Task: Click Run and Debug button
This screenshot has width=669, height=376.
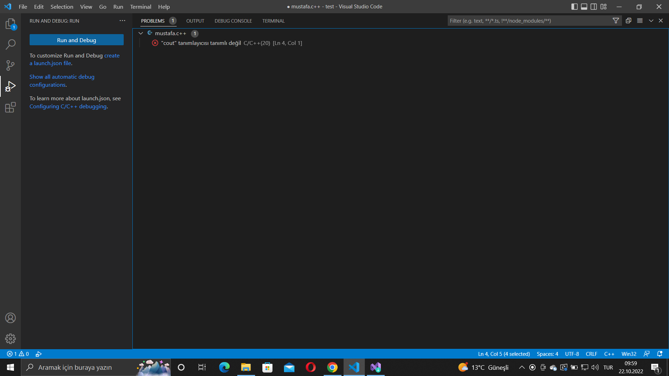Action: pos(76,40)
